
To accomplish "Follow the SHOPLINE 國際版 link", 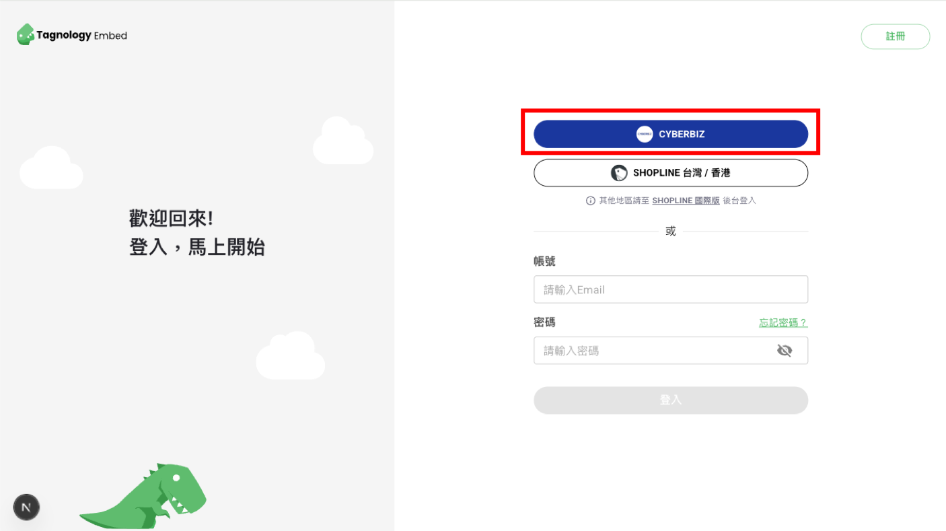I will (686, 201).
